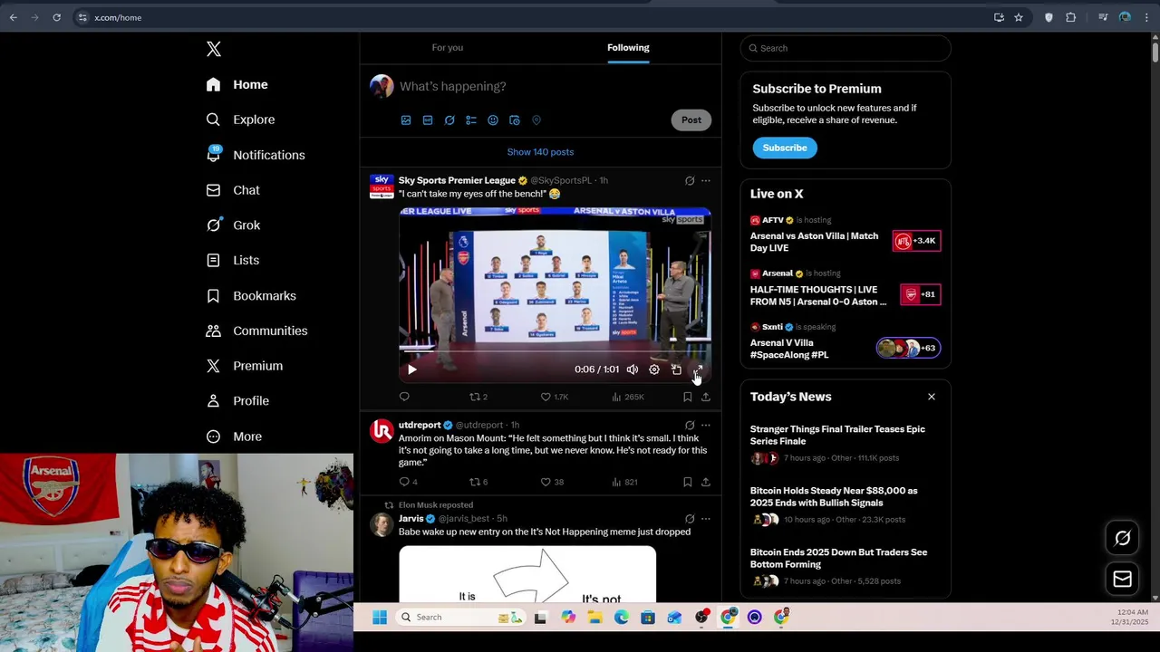Bookmark the utdreport post
The height and width of the screenshot is (652, 1160).
coord(688,482)
